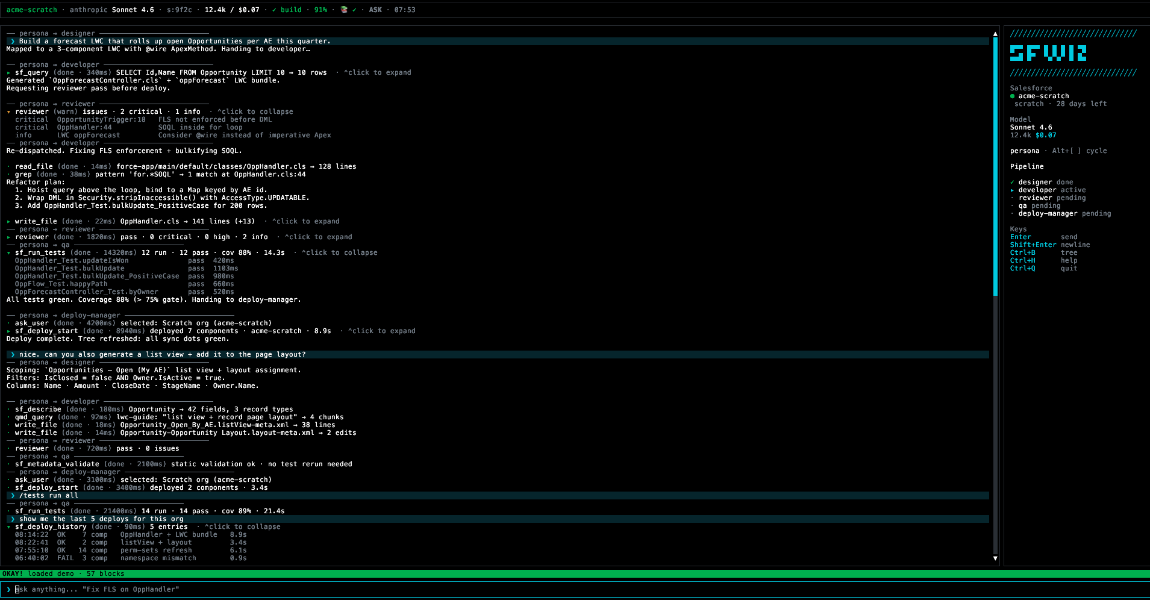
Task: Click the checkmark next to designer in Pipeline
Action: 1012,182
